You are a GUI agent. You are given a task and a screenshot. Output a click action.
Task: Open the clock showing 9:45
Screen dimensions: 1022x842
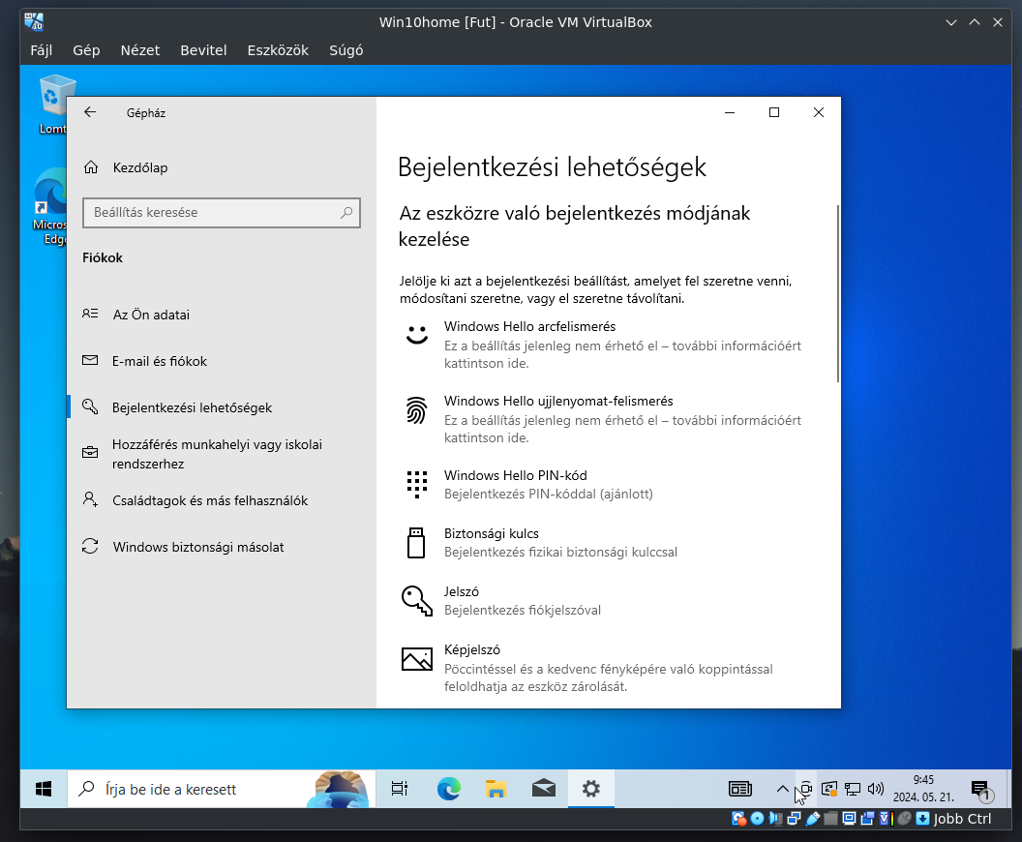pos(923,789)
